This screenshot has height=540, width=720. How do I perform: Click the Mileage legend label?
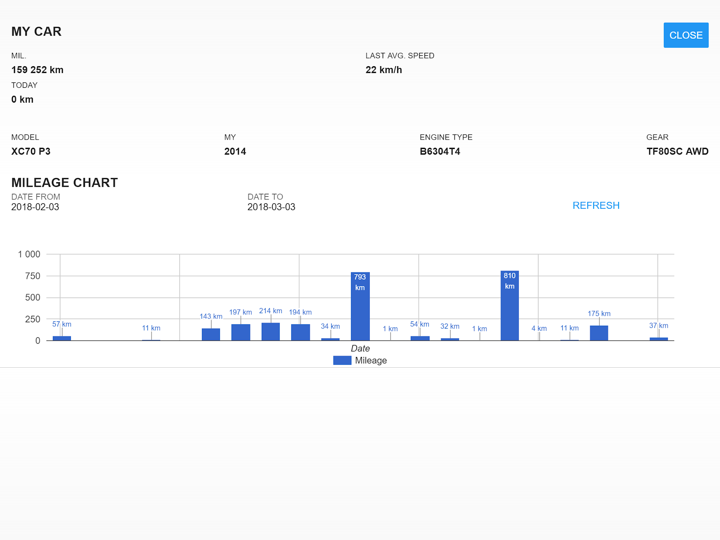pyautogui.click(x=371, y=360)
